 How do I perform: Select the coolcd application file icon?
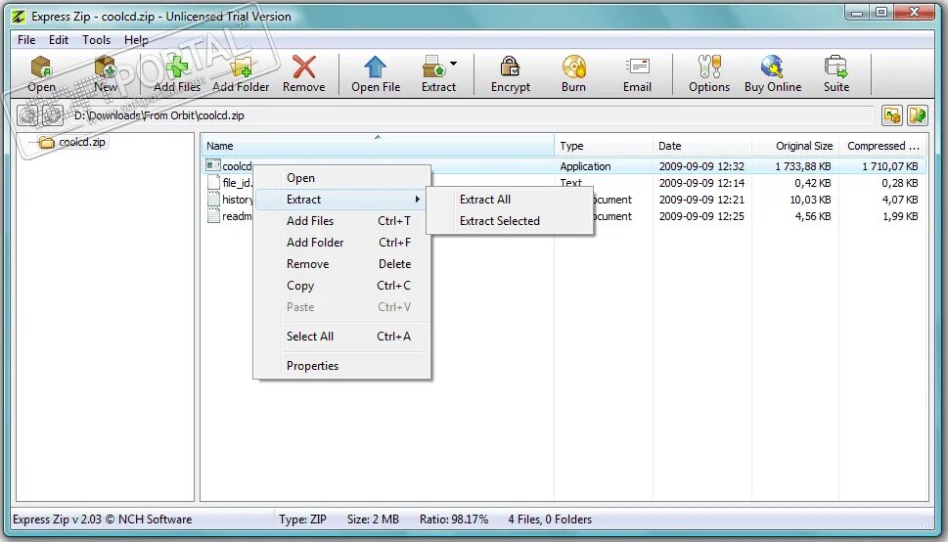tap(213, 165)
